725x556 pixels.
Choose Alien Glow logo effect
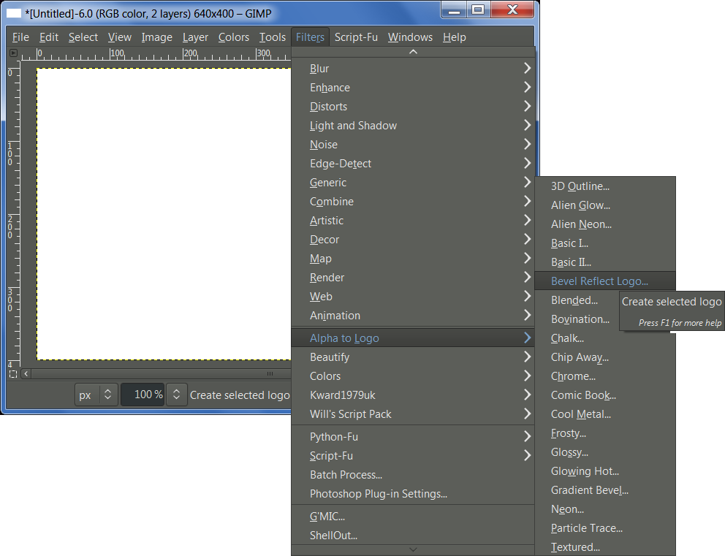605,205
